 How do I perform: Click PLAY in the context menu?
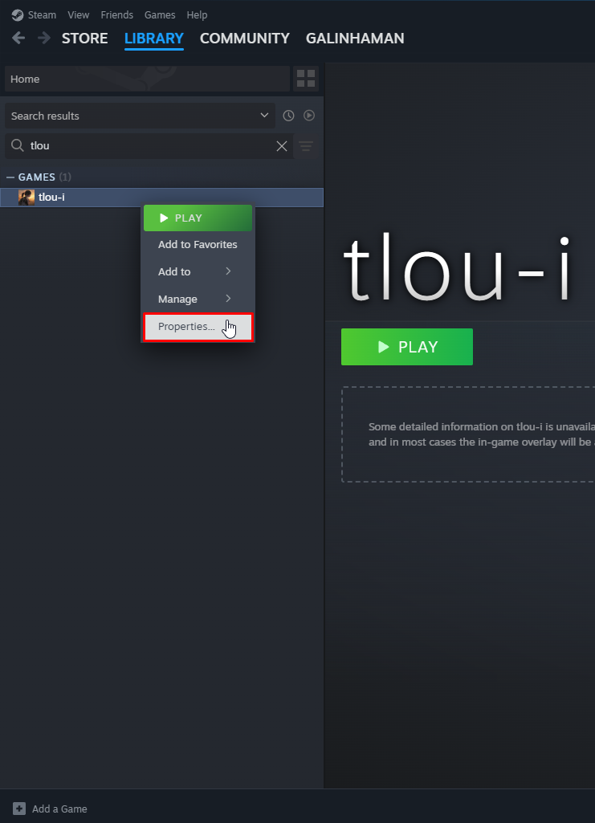coord(198,218)
